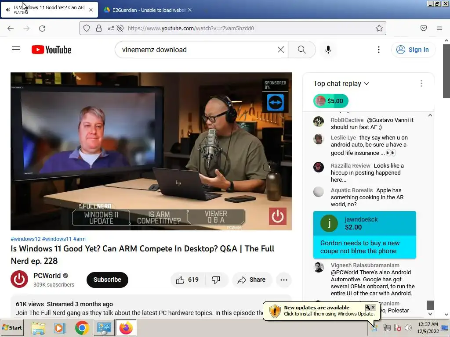Open the #windows11 hashtag link
450x337 pixels.
[x=57, y=239]
